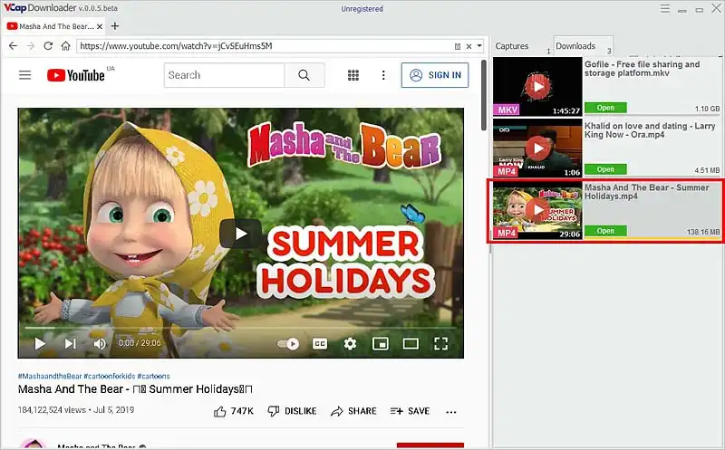725x450 pixels.
Task: Open more actions ellipsis below the video
Action: click(x=451, y=412)
